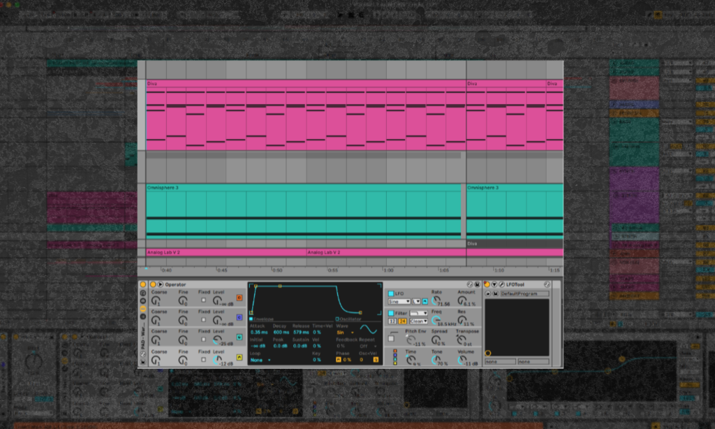This screenshot has width=715, height=429.
Task: Click the Operator save preset disk icon
Action: (477, 284)
